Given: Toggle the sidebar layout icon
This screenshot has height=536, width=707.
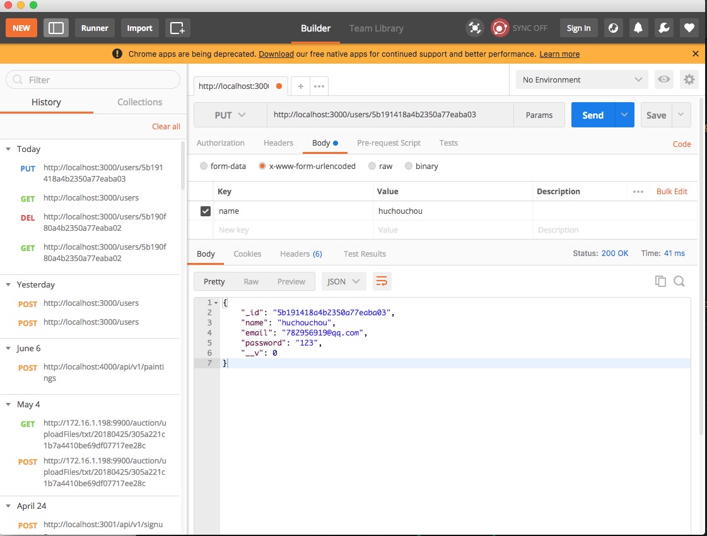Looking at the screenshot, I should click(x=56, y=28).
